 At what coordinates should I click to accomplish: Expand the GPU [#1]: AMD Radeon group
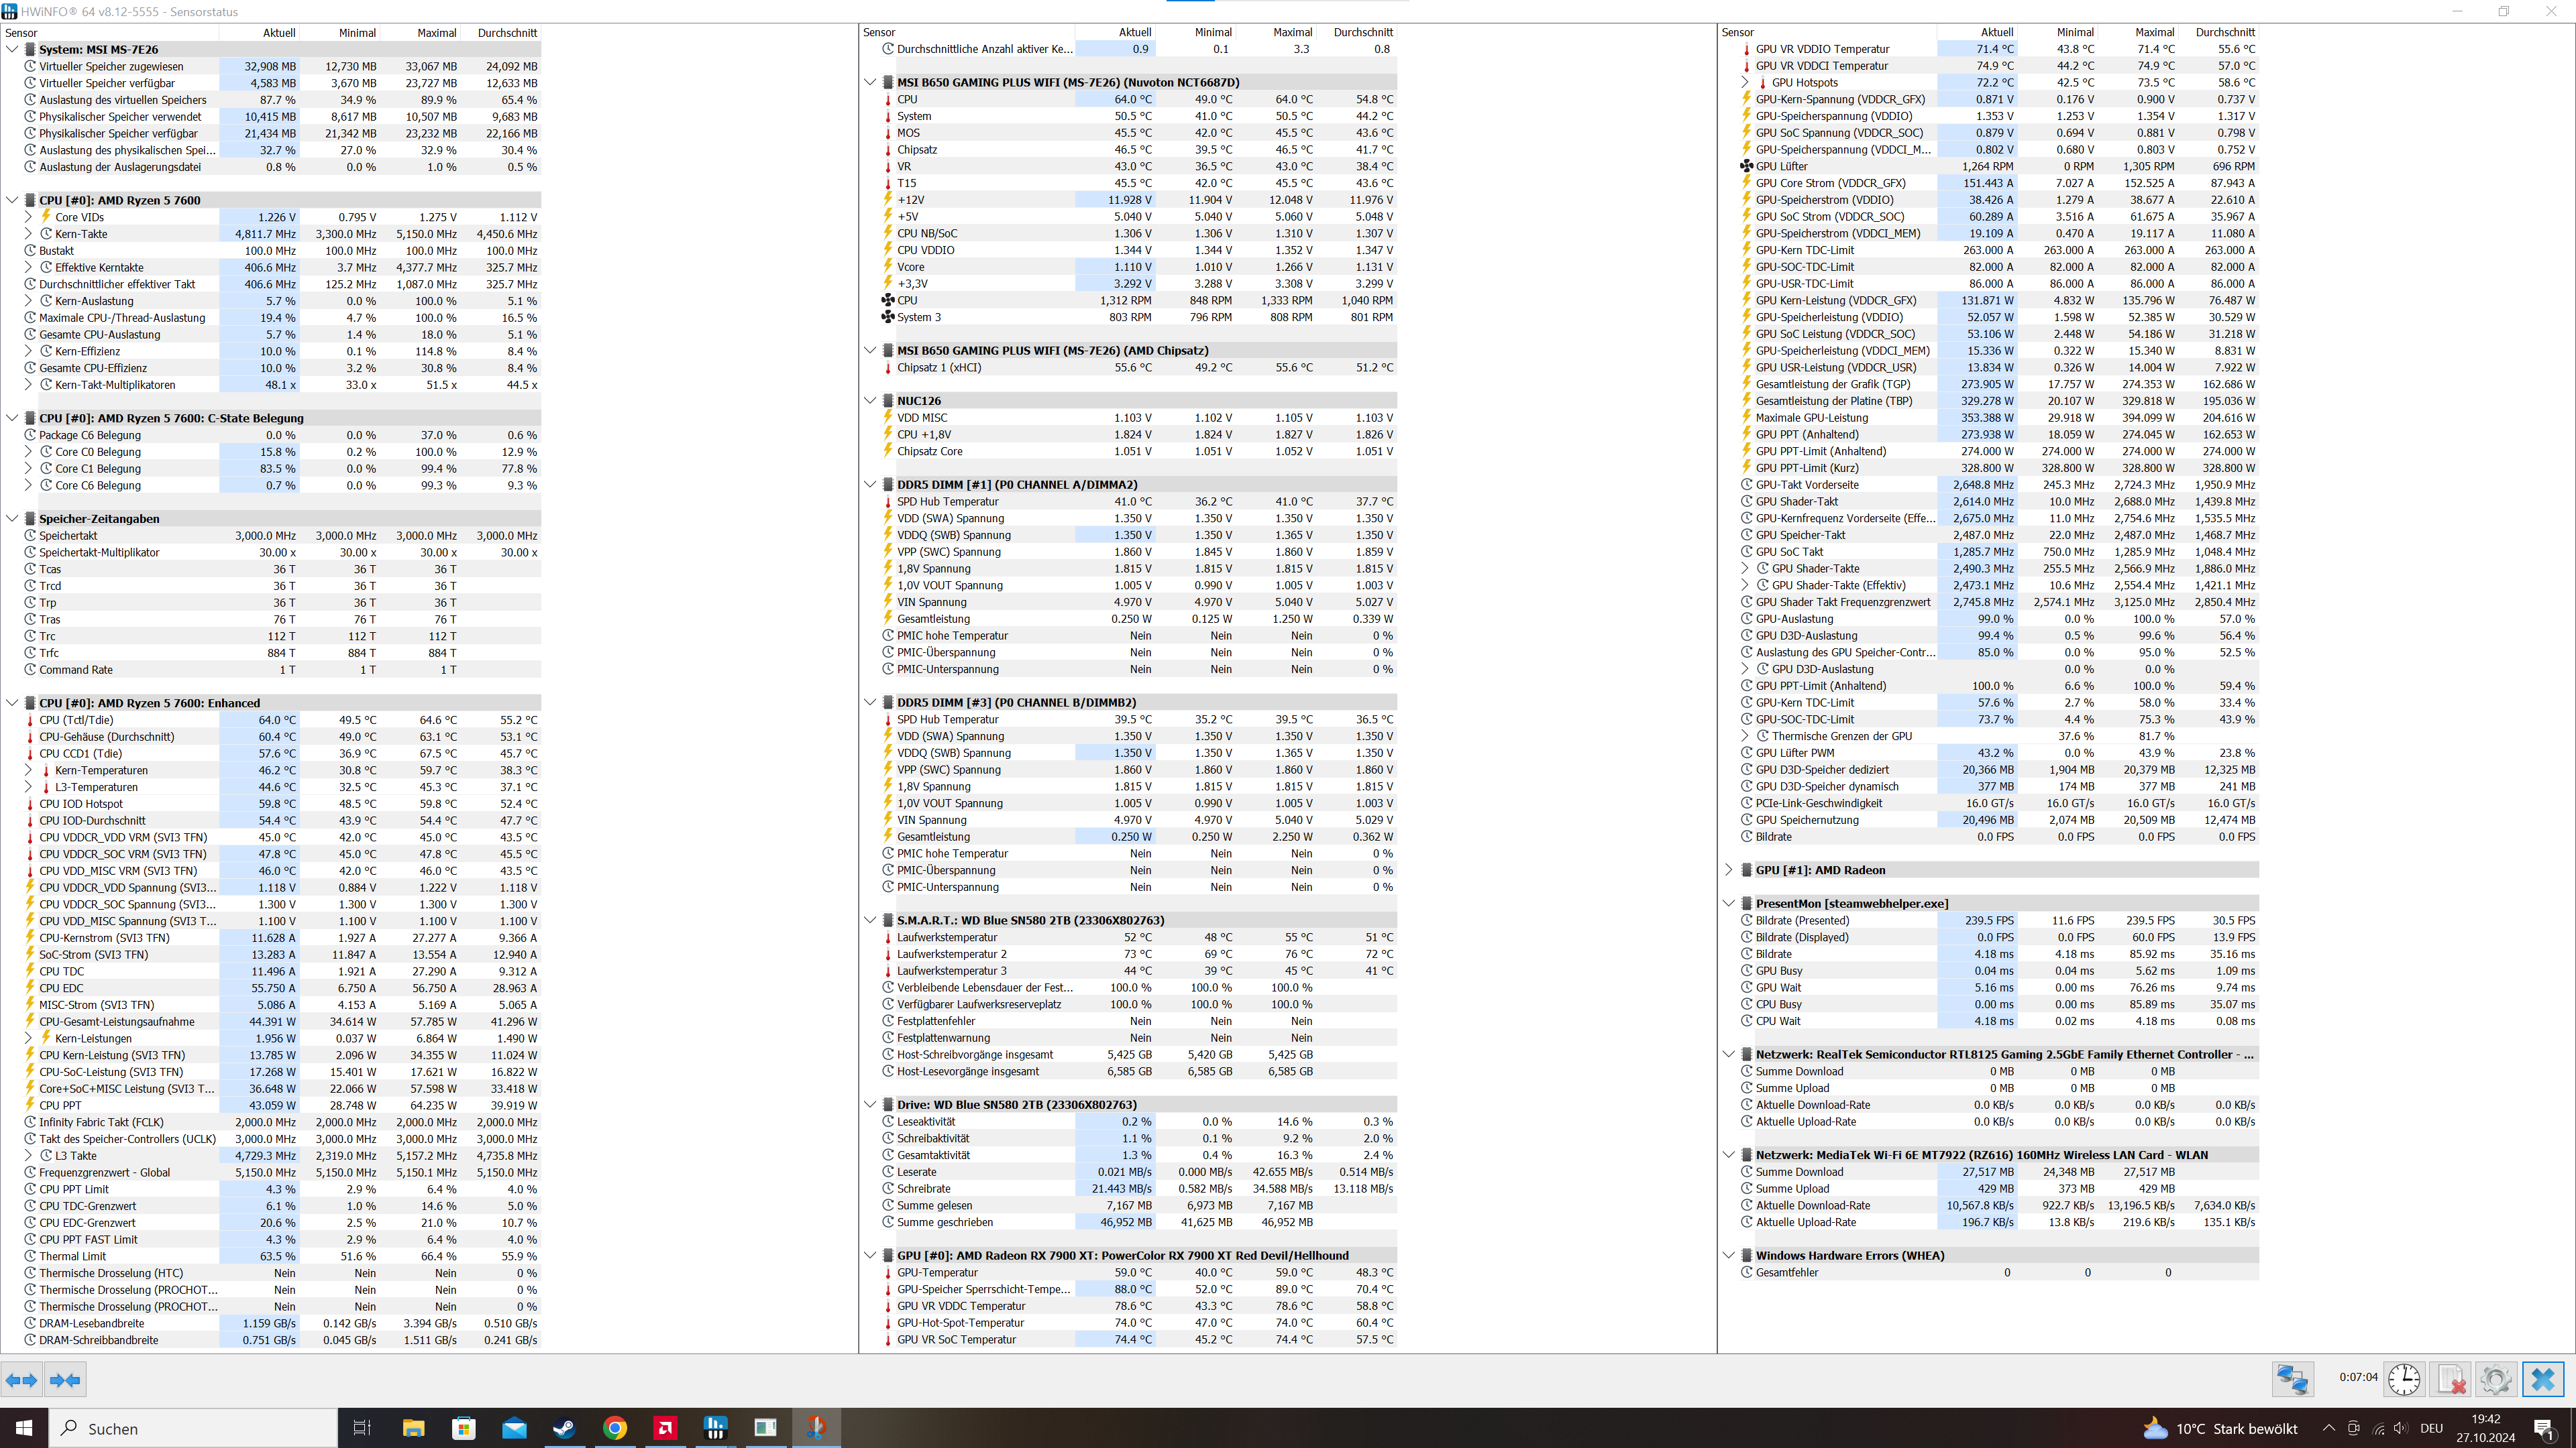point(1729,870)
